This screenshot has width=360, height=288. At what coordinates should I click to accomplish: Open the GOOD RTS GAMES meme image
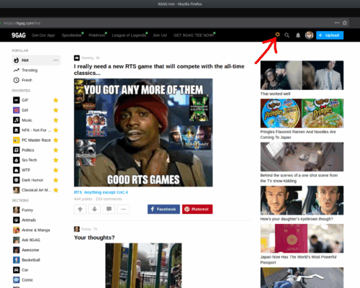(143, 132)
